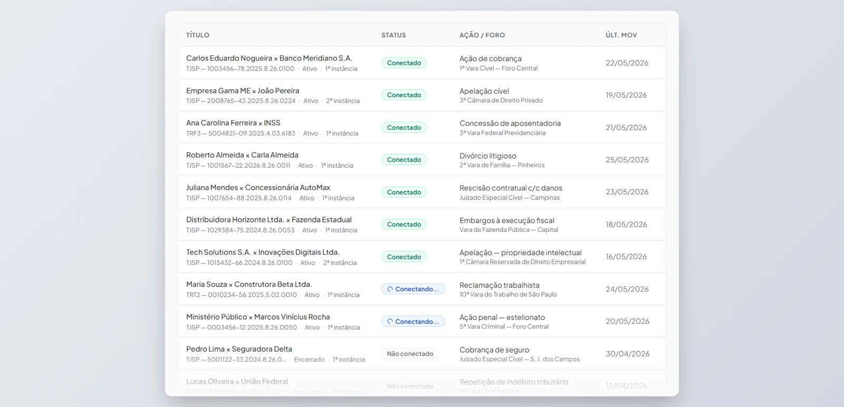Click case number TJSP — 1001567-22.2026.8.26.0011

[x=238, y=166]
